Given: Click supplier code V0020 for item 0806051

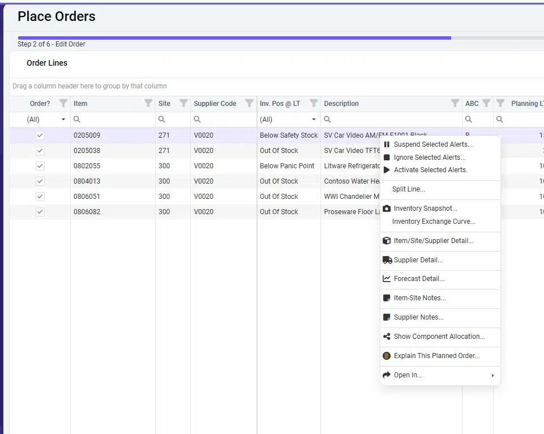Looking at the screenshot, I should tap(204, 197).
